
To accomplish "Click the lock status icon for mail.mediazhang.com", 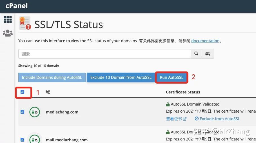I will [34, 139].
